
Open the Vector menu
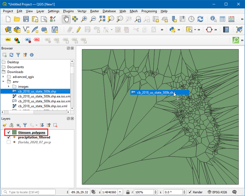pyautogui.click(x=82, y=11)
